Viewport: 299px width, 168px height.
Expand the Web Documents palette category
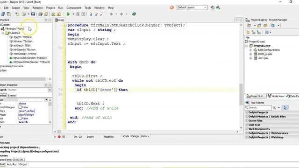point(247,129)
